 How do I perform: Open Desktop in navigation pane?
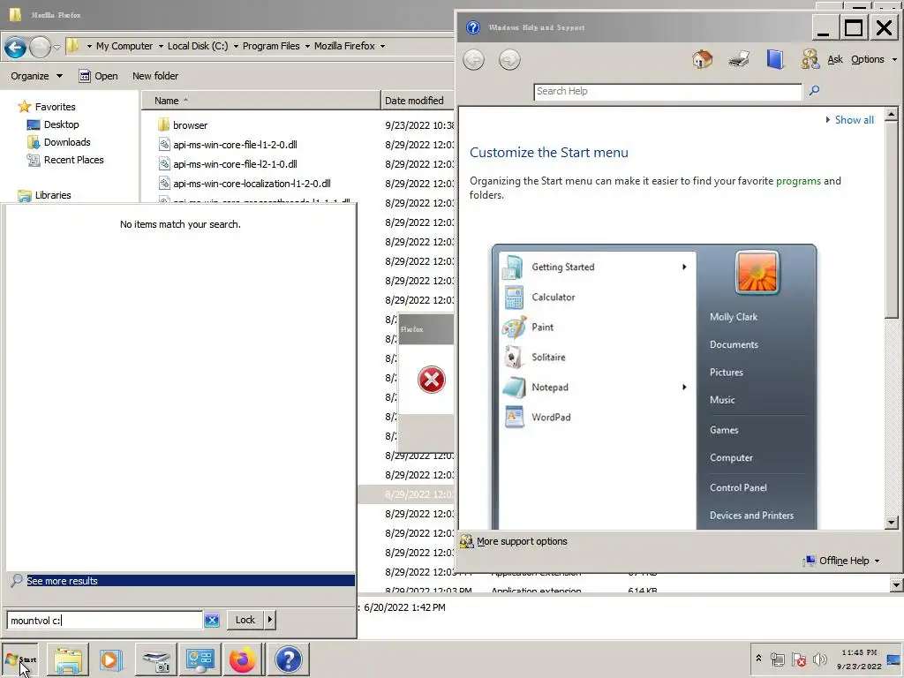click(61, 124)
